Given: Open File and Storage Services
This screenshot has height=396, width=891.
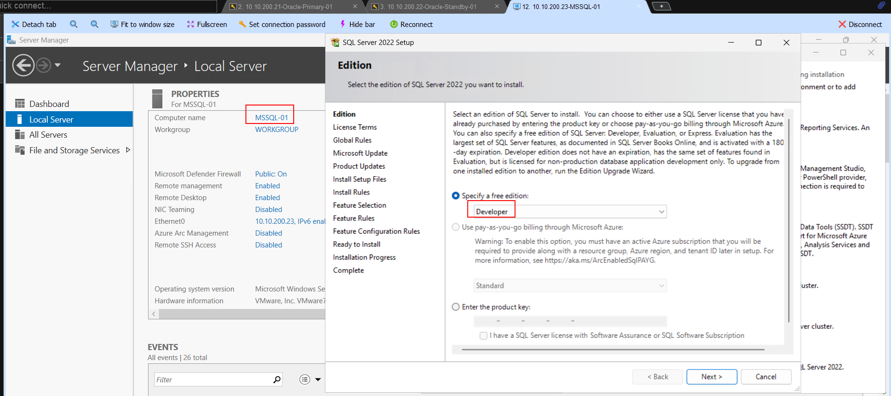Looking at the screenshot, I should [x=74, y=150].
